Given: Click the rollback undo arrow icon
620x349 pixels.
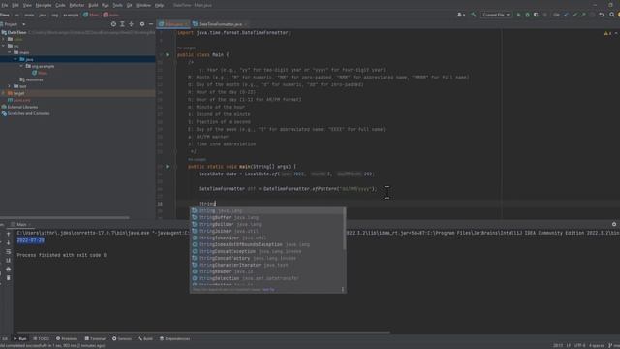Looking at the screenshot, I should (x=602, y=15).
